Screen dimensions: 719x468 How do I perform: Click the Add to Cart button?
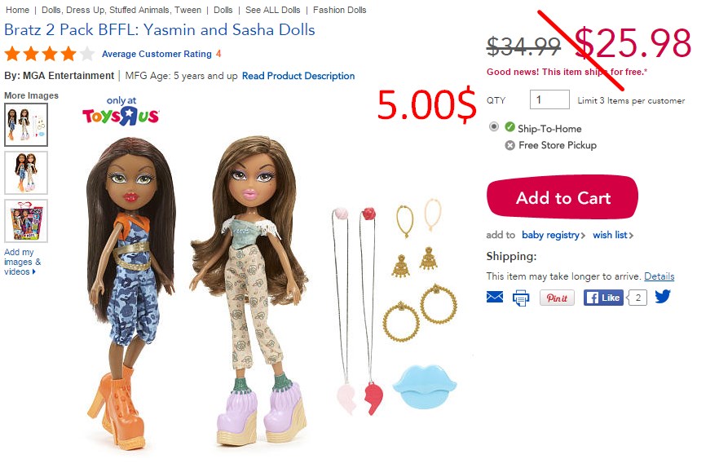[562, 197]
